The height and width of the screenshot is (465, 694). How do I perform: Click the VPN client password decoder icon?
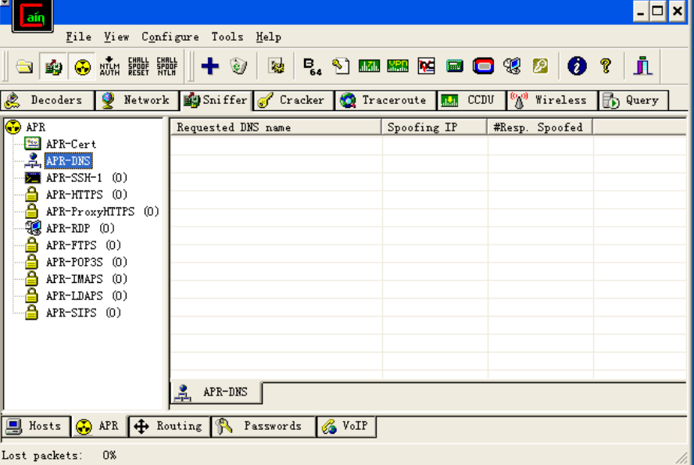398,66
